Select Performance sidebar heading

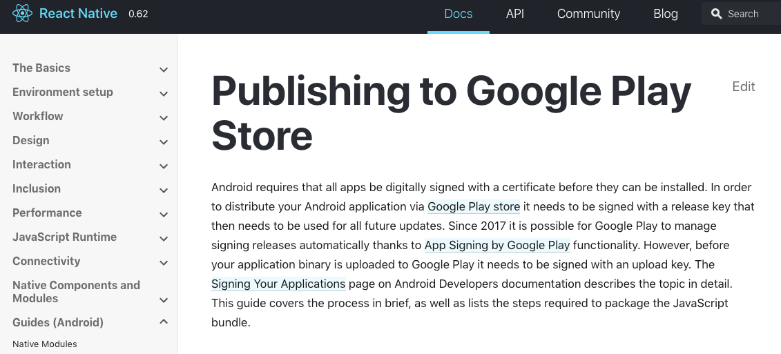pos(47,213)
